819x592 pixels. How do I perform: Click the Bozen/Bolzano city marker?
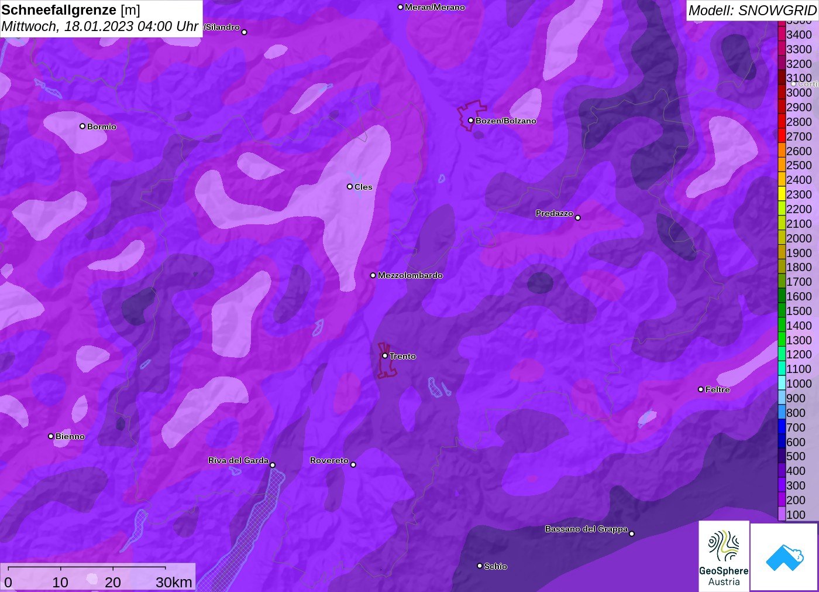[470, 121]
